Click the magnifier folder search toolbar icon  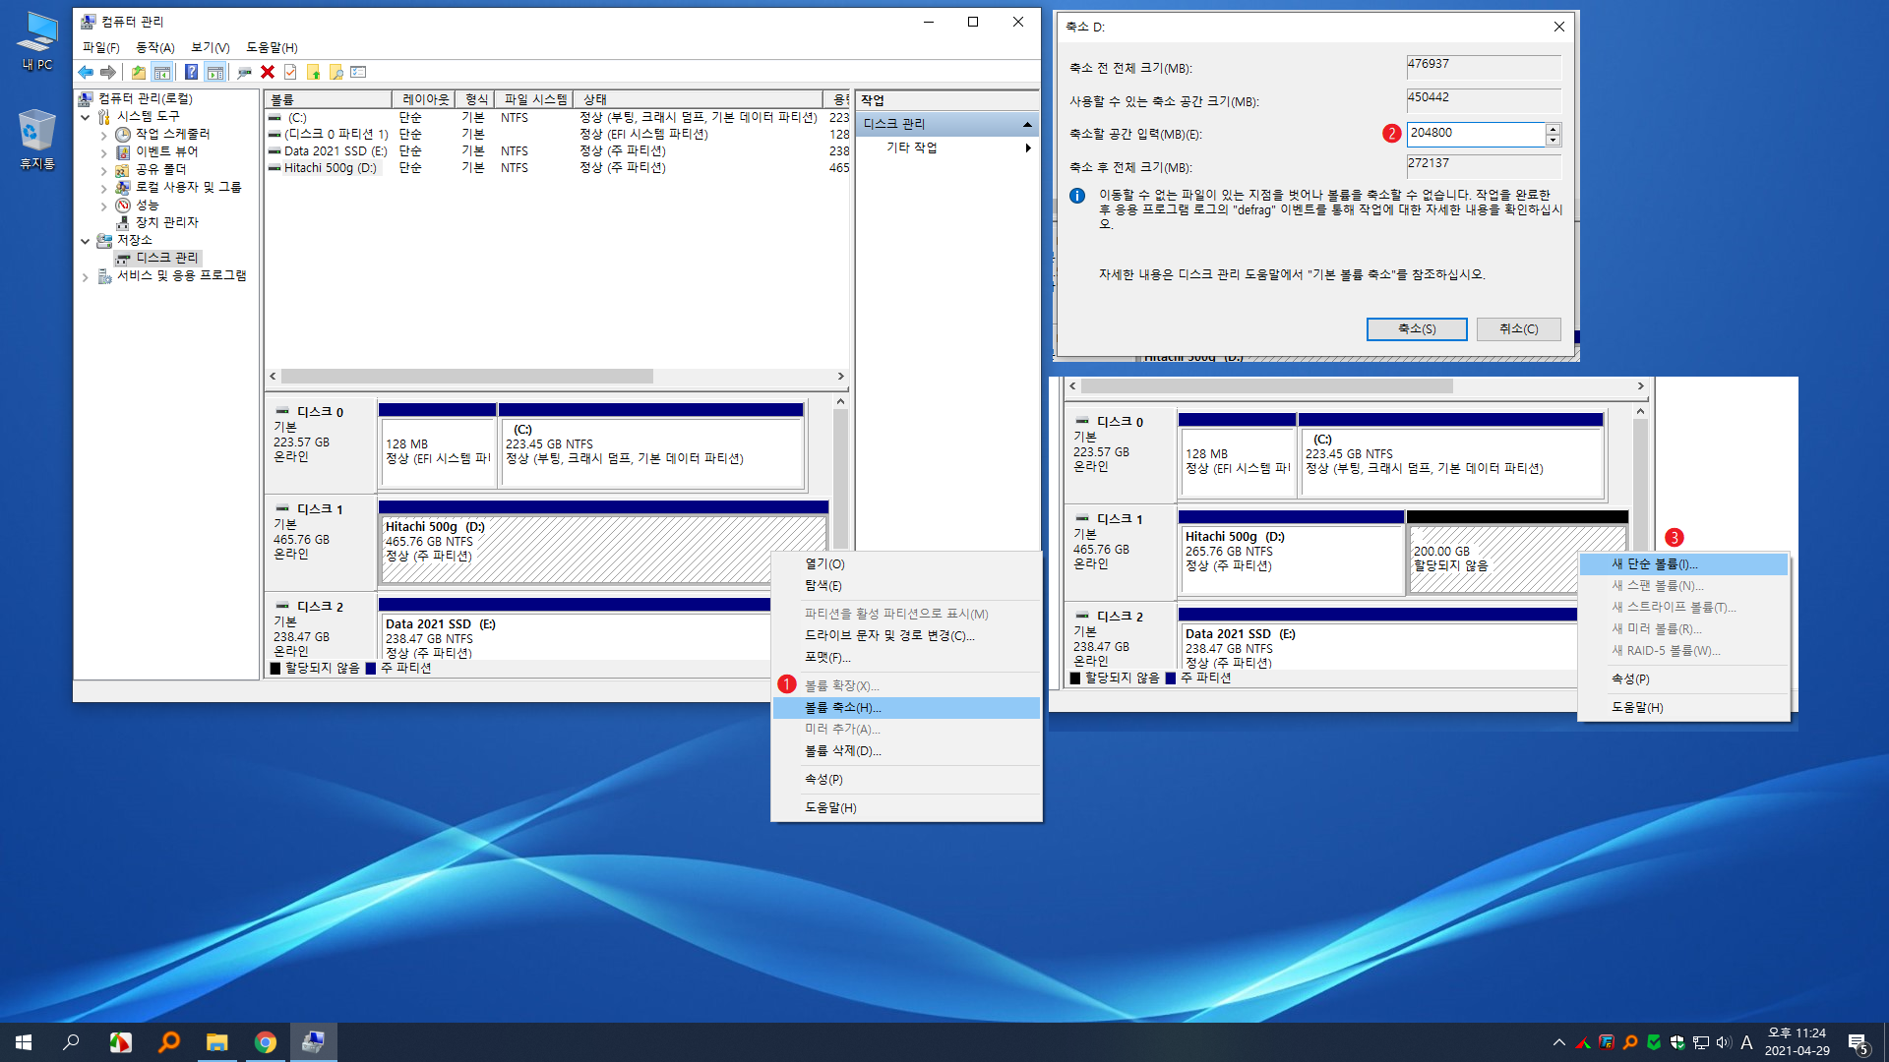click(x=336, y=72)
